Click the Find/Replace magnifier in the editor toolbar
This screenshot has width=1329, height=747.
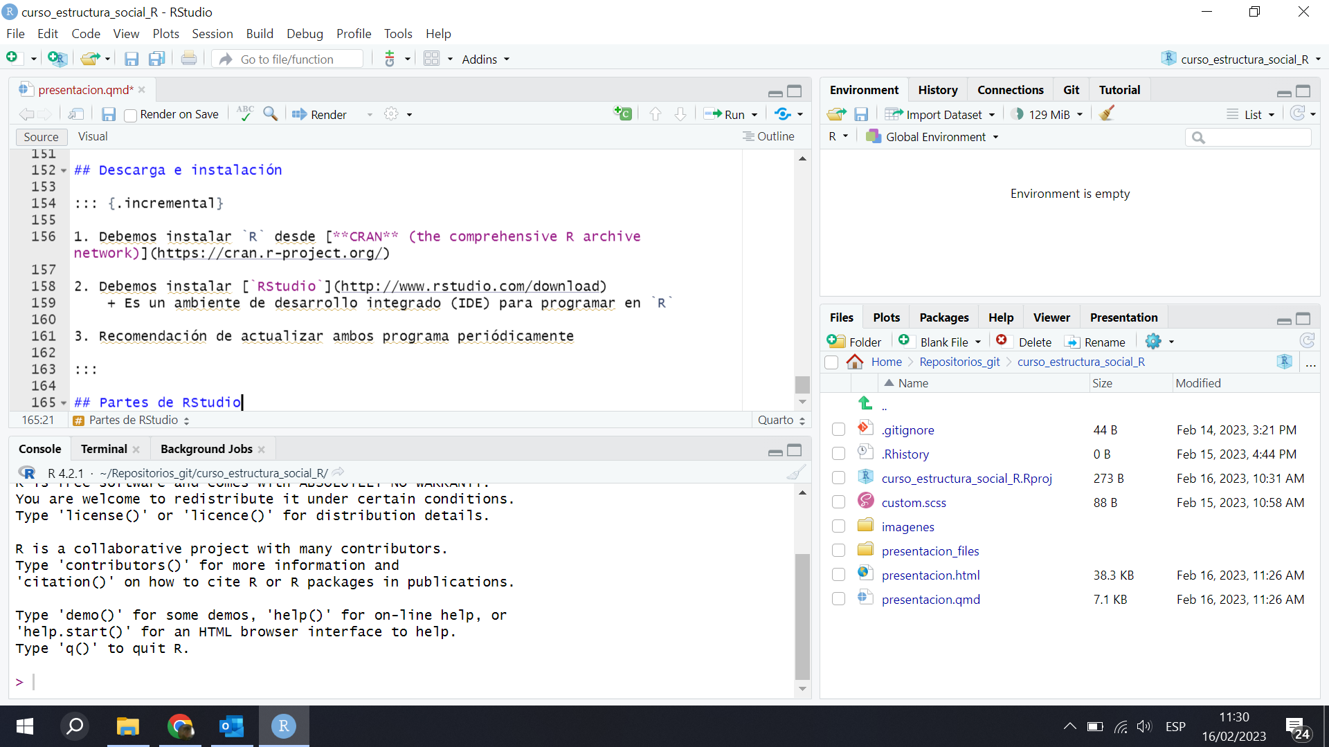(x=271, y=114)
